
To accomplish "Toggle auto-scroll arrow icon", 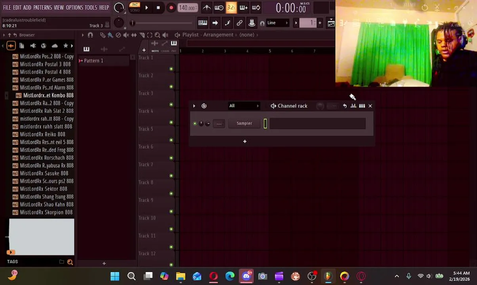I will click(x=215, y=23).
